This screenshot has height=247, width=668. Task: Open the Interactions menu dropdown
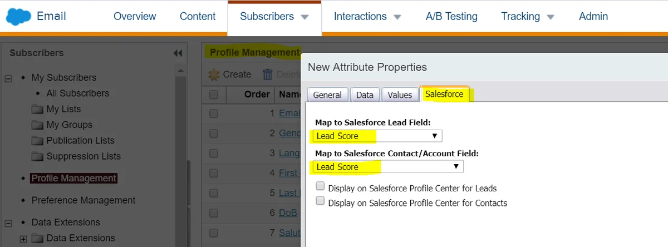(397, 17)
